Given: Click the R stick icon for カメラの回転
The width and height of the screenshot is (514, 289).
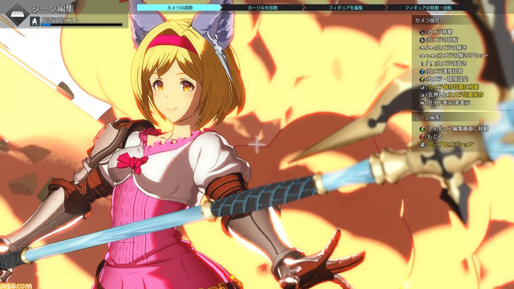Looking at the screenshot, I should tap(422, 40).
